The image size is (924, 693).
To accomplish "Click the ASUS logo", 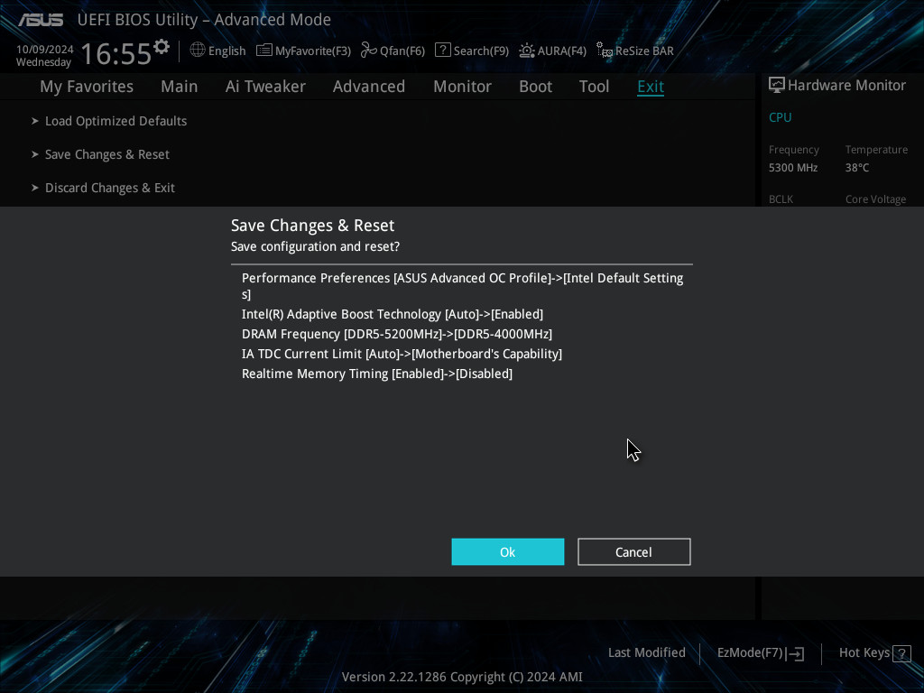I will (41, 20).
